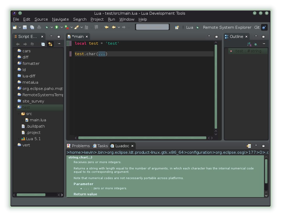Toggle Link with Editor in Script Explorer
281x217 pixels.
(50, 44)
